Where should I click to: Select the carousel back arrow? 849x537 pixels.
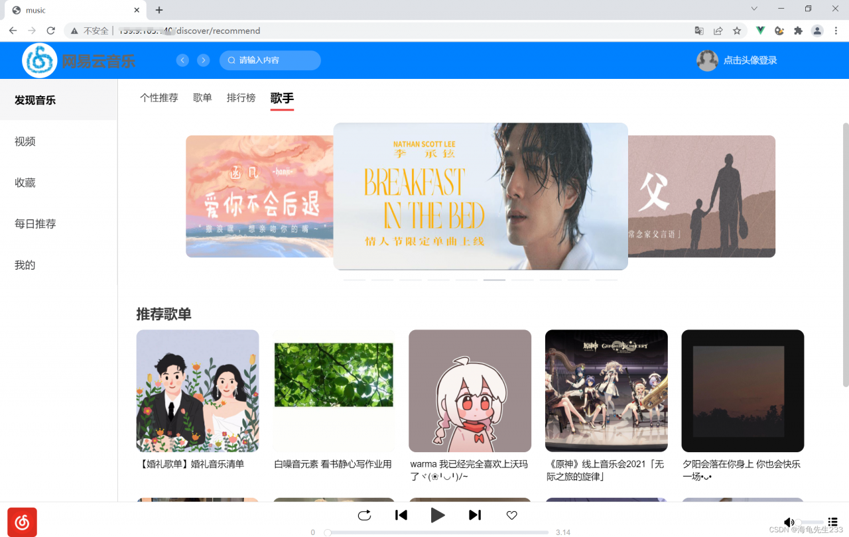(182, 60)
